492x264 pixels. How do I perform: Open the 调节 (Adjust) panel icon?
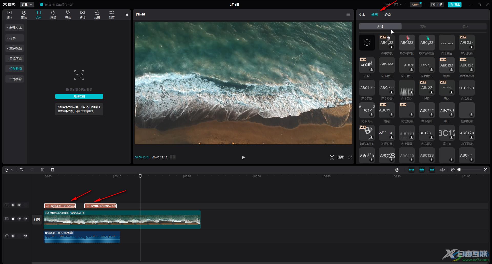(112, 15)
